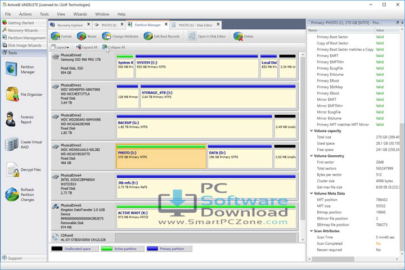Select the Total sectors property row
This screenshot has width=405, height=270.
tap(354, 168)
